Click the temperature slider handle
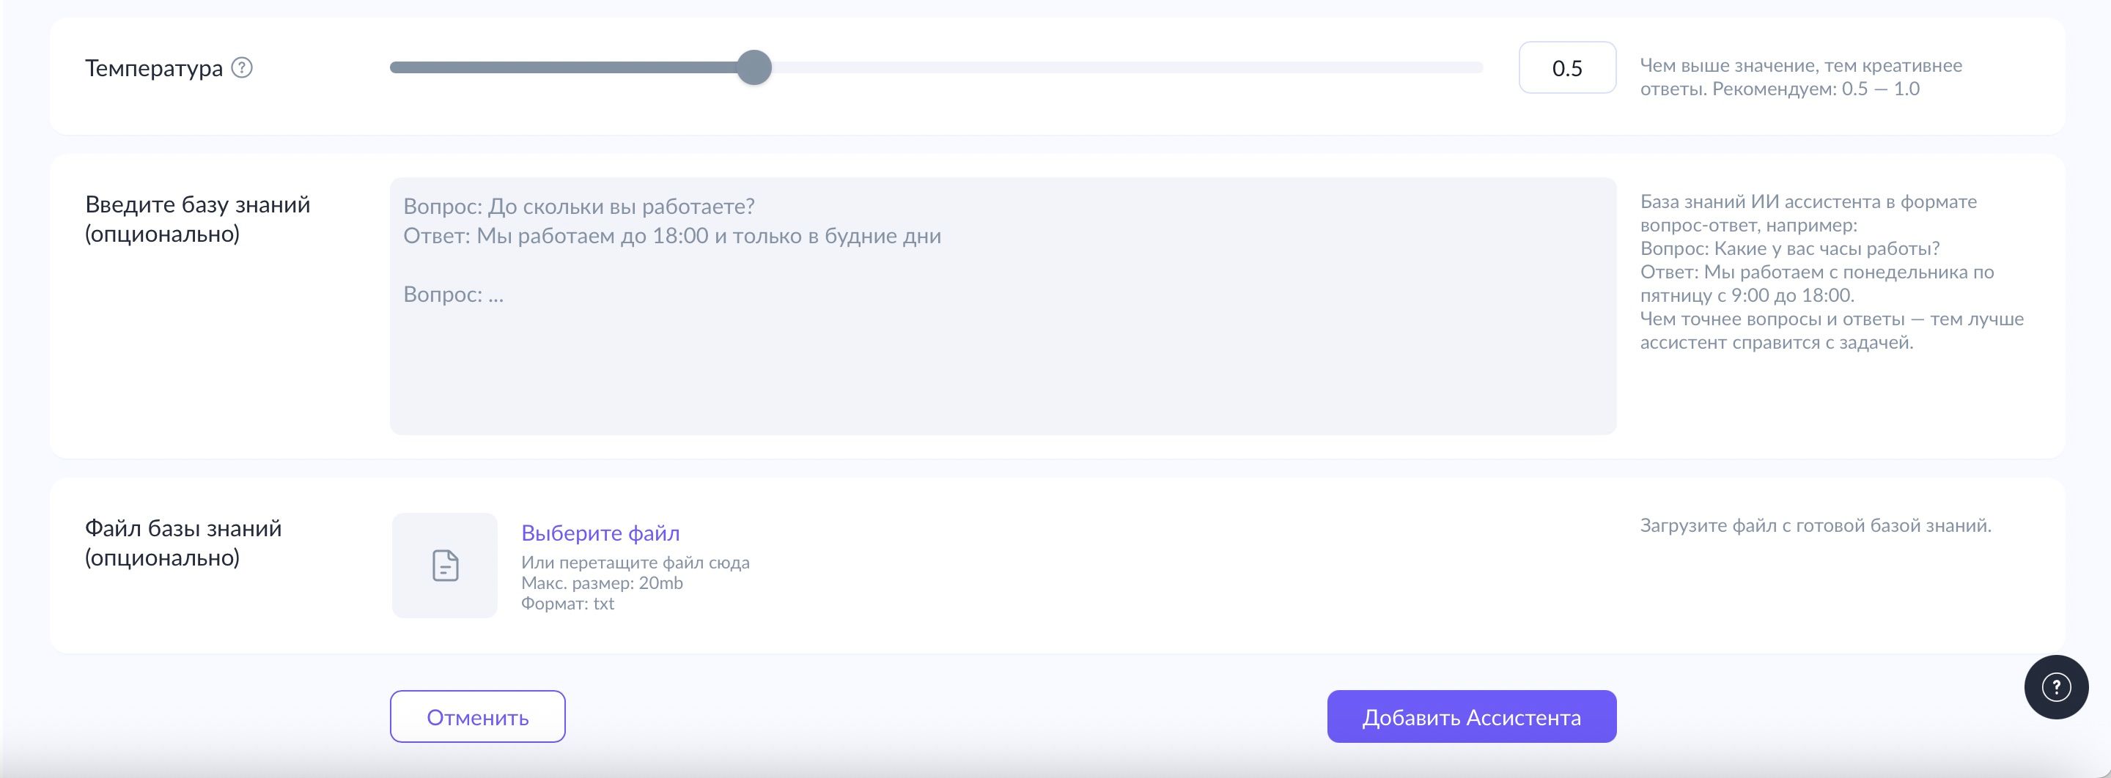The width and height of the screenshot is (2111, 778). pos(754,67)
